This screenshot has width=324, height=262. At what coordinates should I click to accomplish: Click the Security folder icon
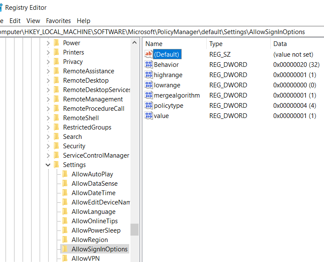(56, 146)
